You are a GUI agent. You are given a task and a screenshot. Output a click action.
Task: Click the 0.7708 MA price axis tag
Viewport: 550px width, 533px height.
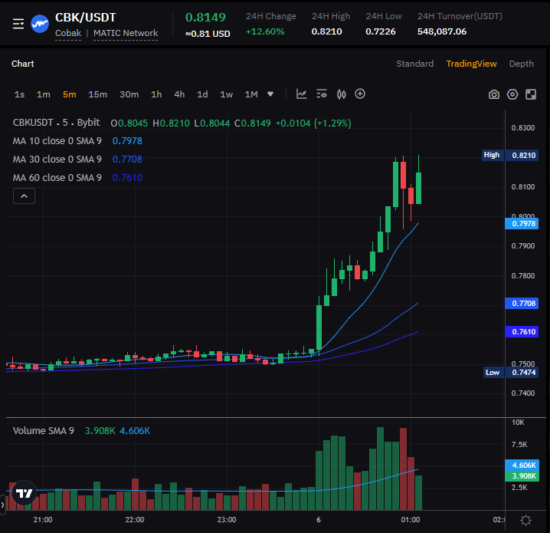[522, 304]
